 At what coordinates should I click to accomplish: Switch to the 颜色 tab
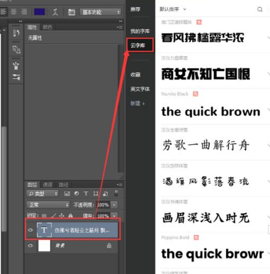[x=47, y=27]
